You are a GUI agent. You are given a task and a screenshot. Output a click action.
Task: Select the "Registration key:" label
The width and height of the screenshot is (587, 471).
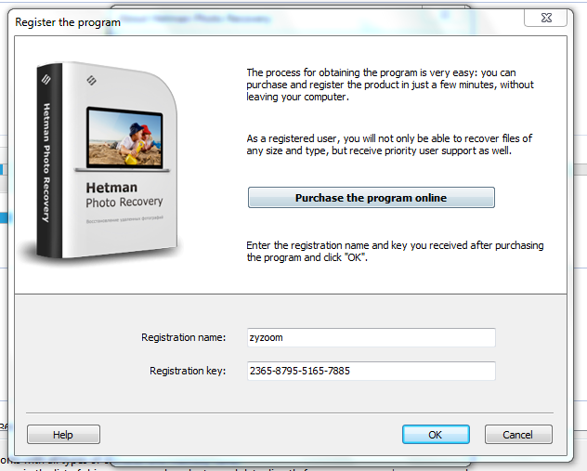[x=188, y=371]
